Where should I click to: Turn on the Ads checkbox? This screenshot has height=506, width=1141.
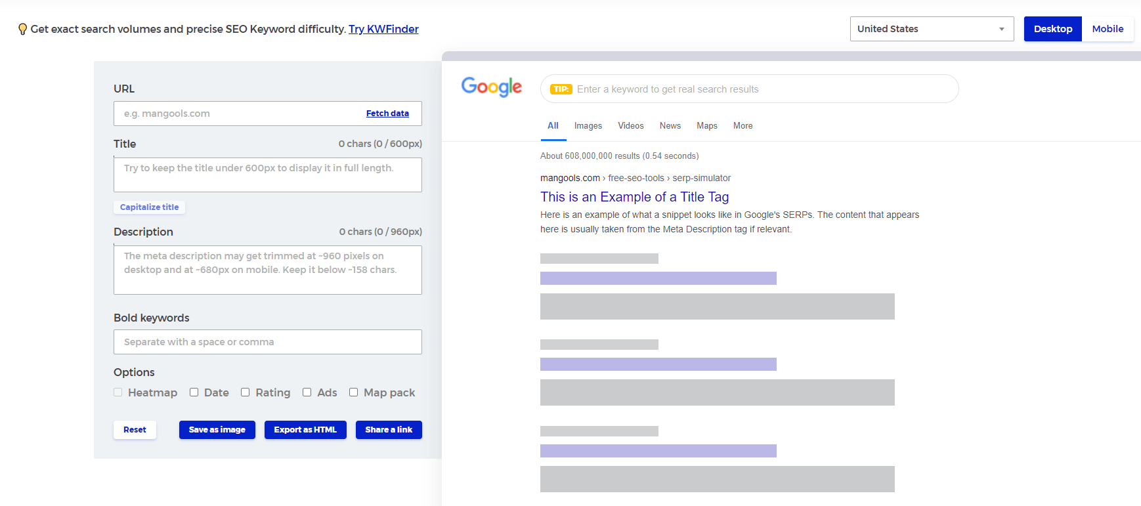[x=307, y=392]
